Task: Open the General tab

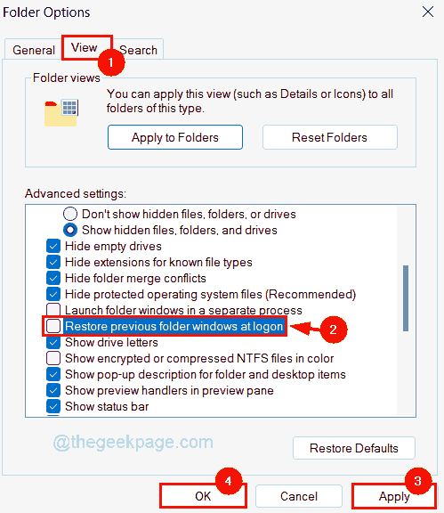Action: point(34,50)
